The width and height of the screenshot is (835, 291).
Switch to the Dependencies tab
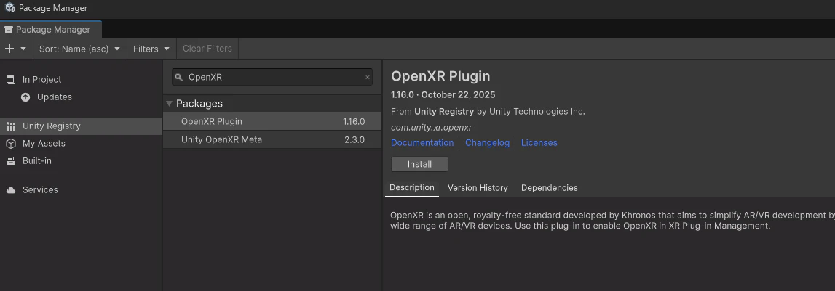[549, 188]
